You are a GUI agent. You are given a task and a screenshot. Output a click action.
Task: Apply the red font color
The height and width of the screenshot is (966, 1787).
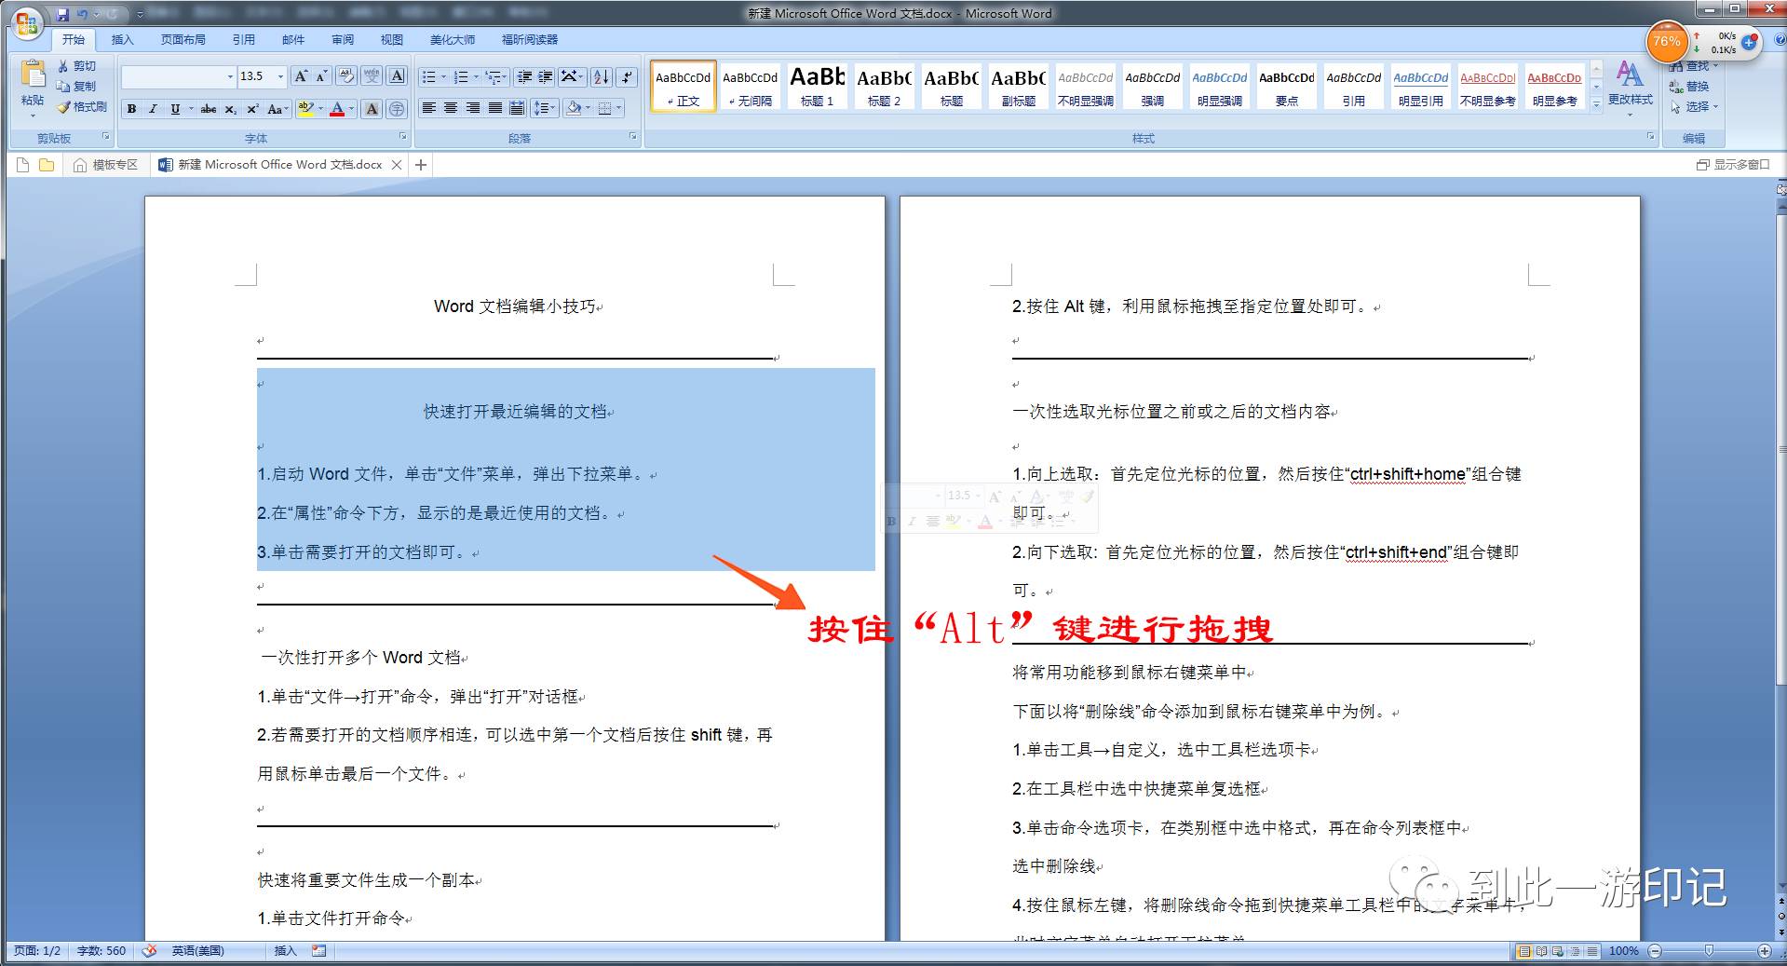tap(337, 109)
